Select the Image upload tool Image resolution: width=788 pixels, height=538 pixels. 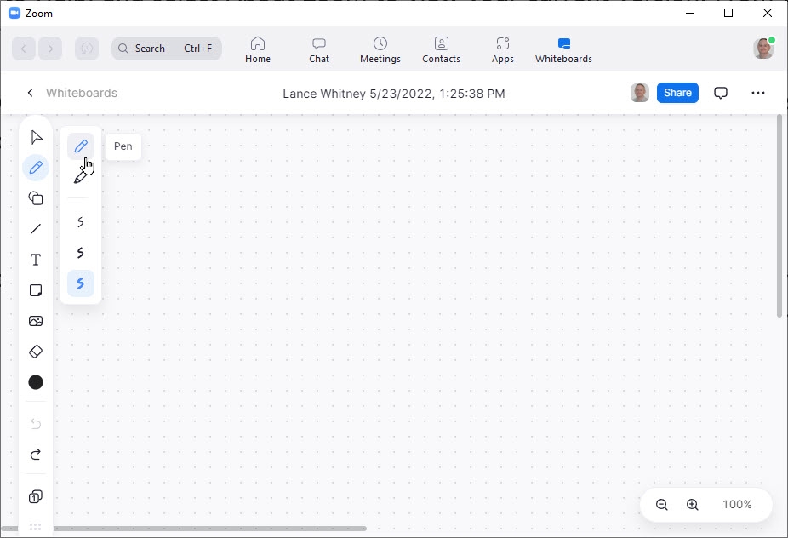click(36, 321)
